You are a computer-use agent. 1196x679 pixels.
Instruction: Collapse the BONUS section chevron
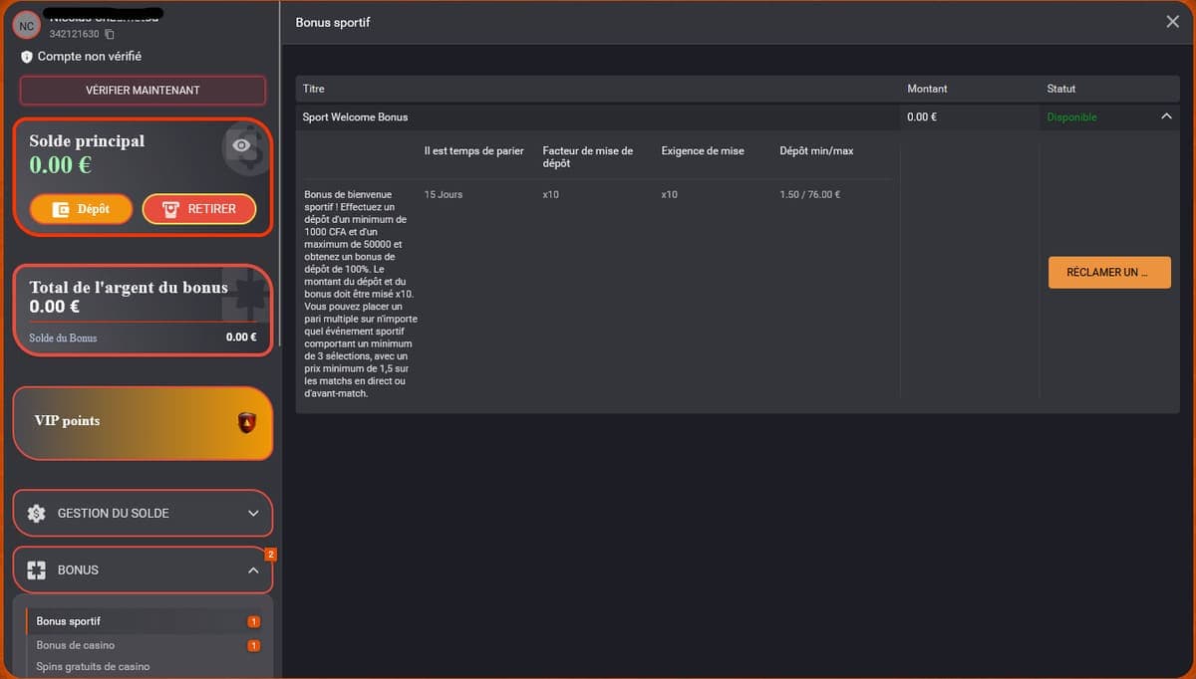(253, 570)
